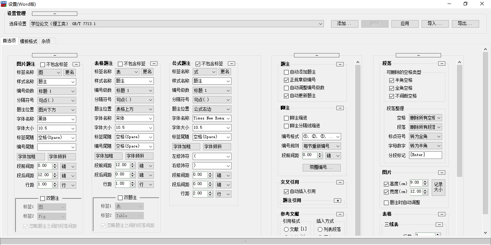Uncheck the 半角空格 checkbox
491x245 pixels.
392,80
